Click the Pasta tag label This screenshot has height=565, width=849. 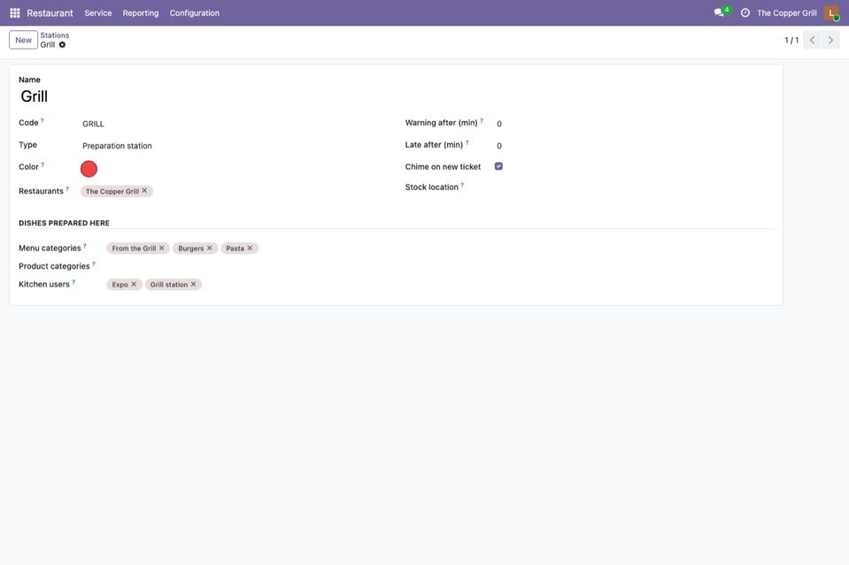tap(235, 248)
